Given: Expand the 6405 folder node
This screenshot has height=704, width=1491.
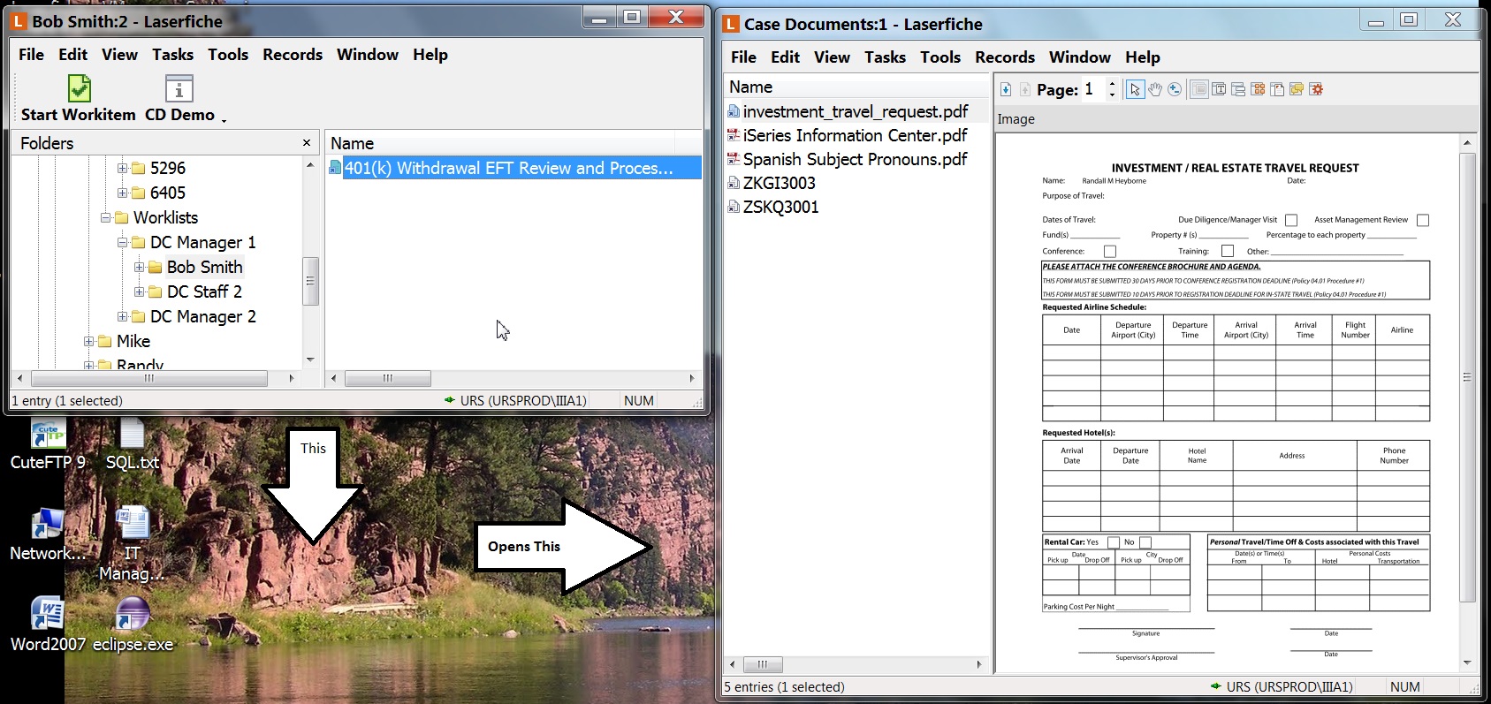Looking at the screenshot, I should click(x=123, y=193).
